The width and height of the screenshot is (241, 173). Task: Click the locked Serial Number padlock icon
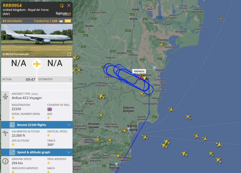point(13,118)
